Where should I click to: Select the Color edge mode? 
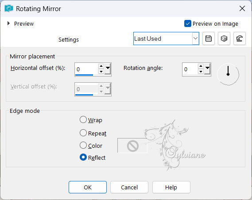(x=83, y=145)
